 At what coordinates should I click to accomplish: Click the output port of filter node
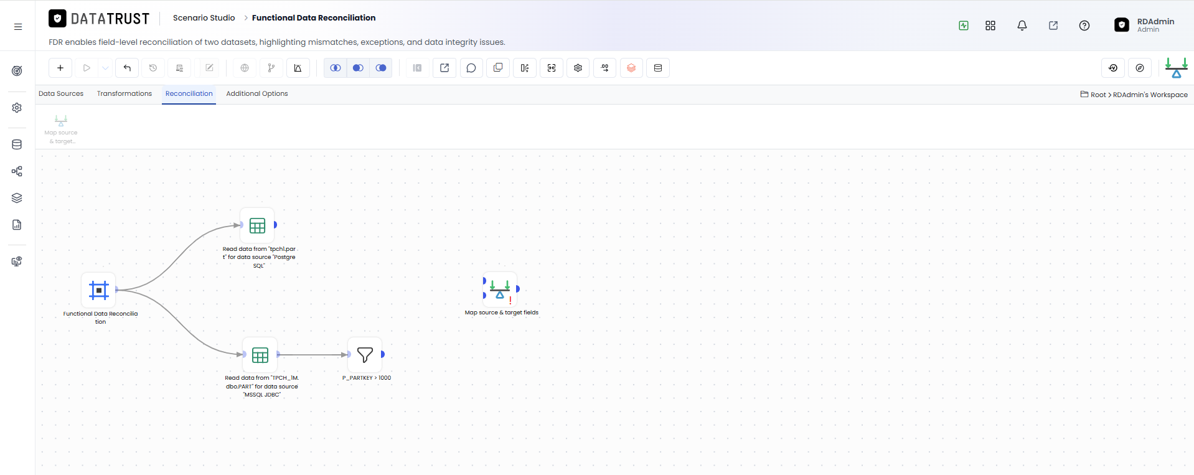coord(383,354)
